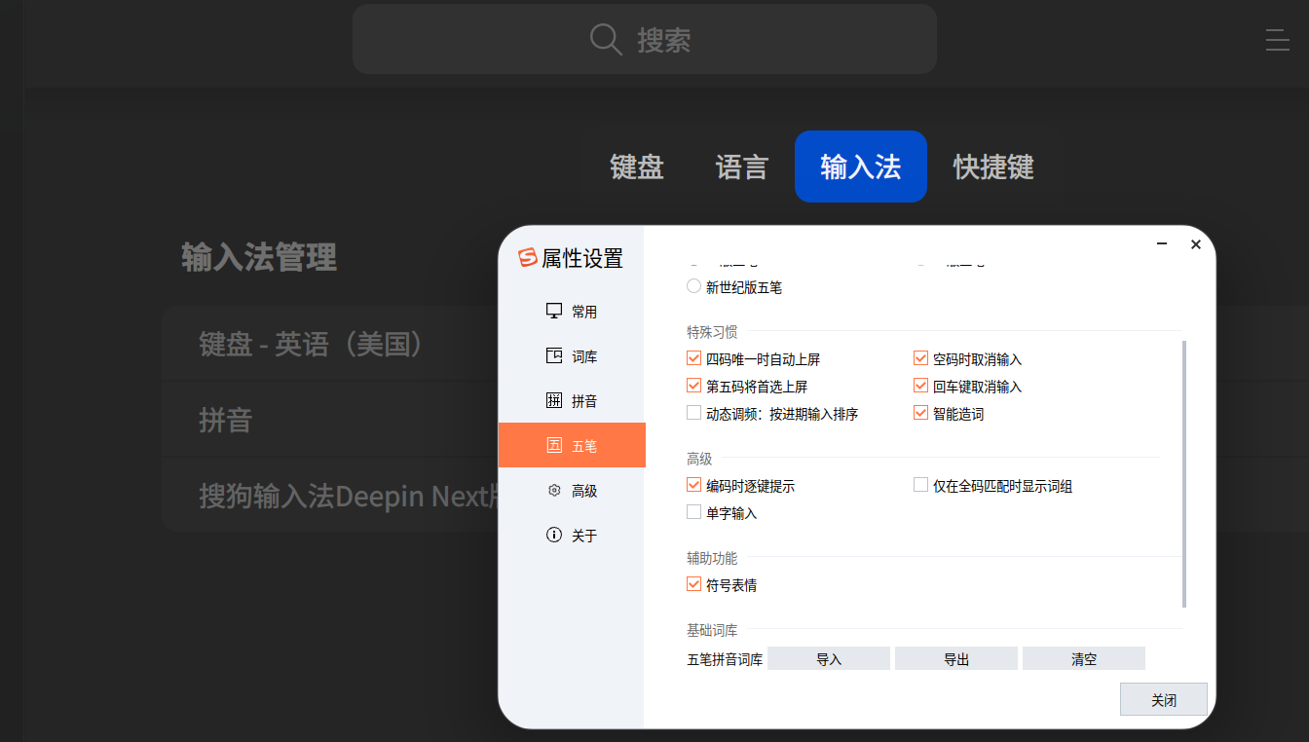Toggle 智能造词 checkbox
This screenshot has height=742, width=1309.
click(920, 414)
